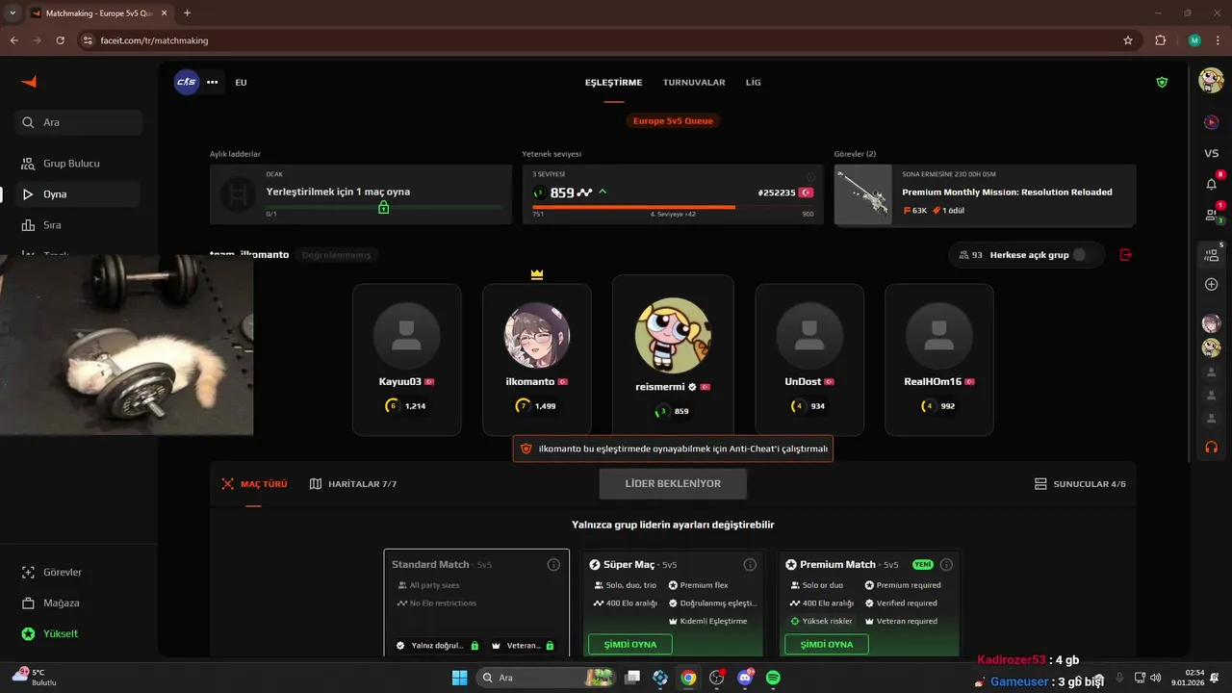This screenshot has width=1232, height=693.
Task: Click the Chrome taskbar icon
Action: [x=688, y=678]
